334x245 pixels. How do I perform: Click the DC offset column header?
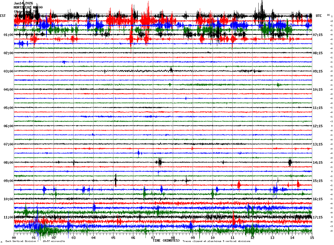[328, 15]
